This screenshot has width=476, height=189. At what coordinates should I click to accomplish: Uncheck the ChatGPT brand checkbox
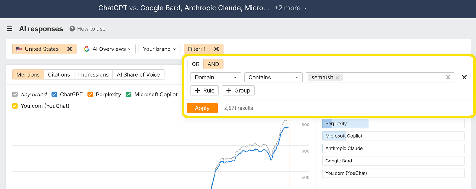click(x=54, y=94)
